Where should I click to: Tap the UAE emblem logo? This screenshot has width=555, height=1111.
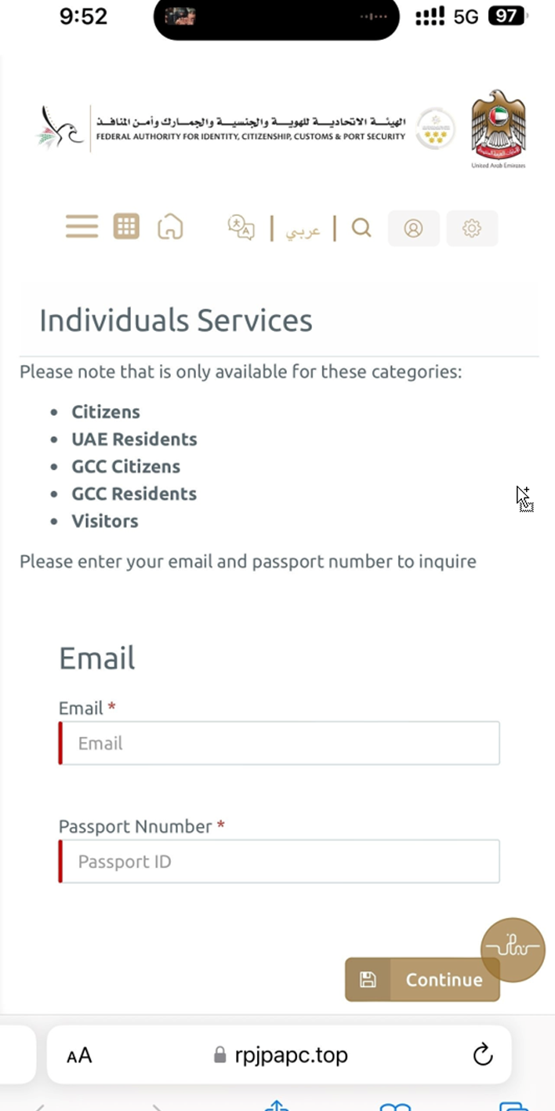pos(499,129)
